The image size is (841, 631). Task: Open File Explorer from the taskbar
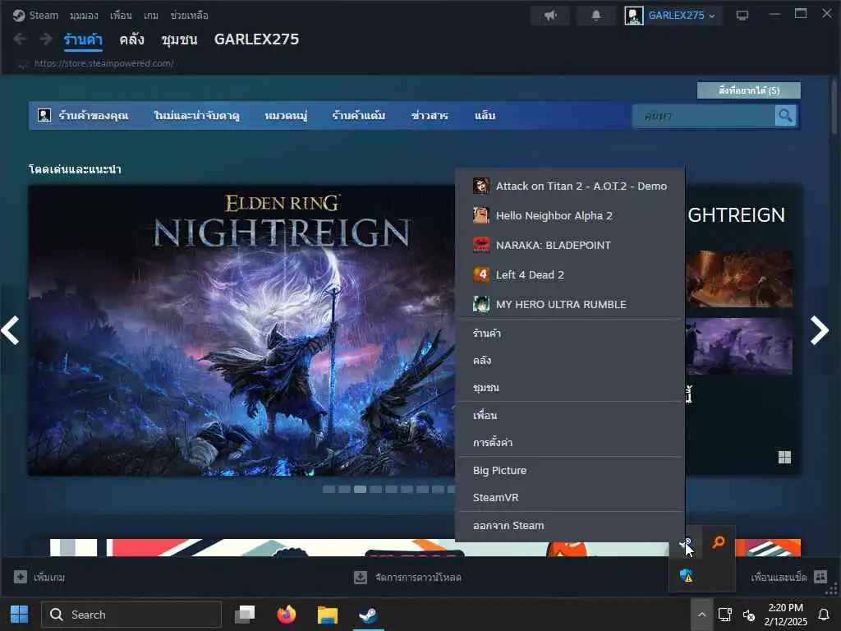pyautogui.click(x=327, y=615)
